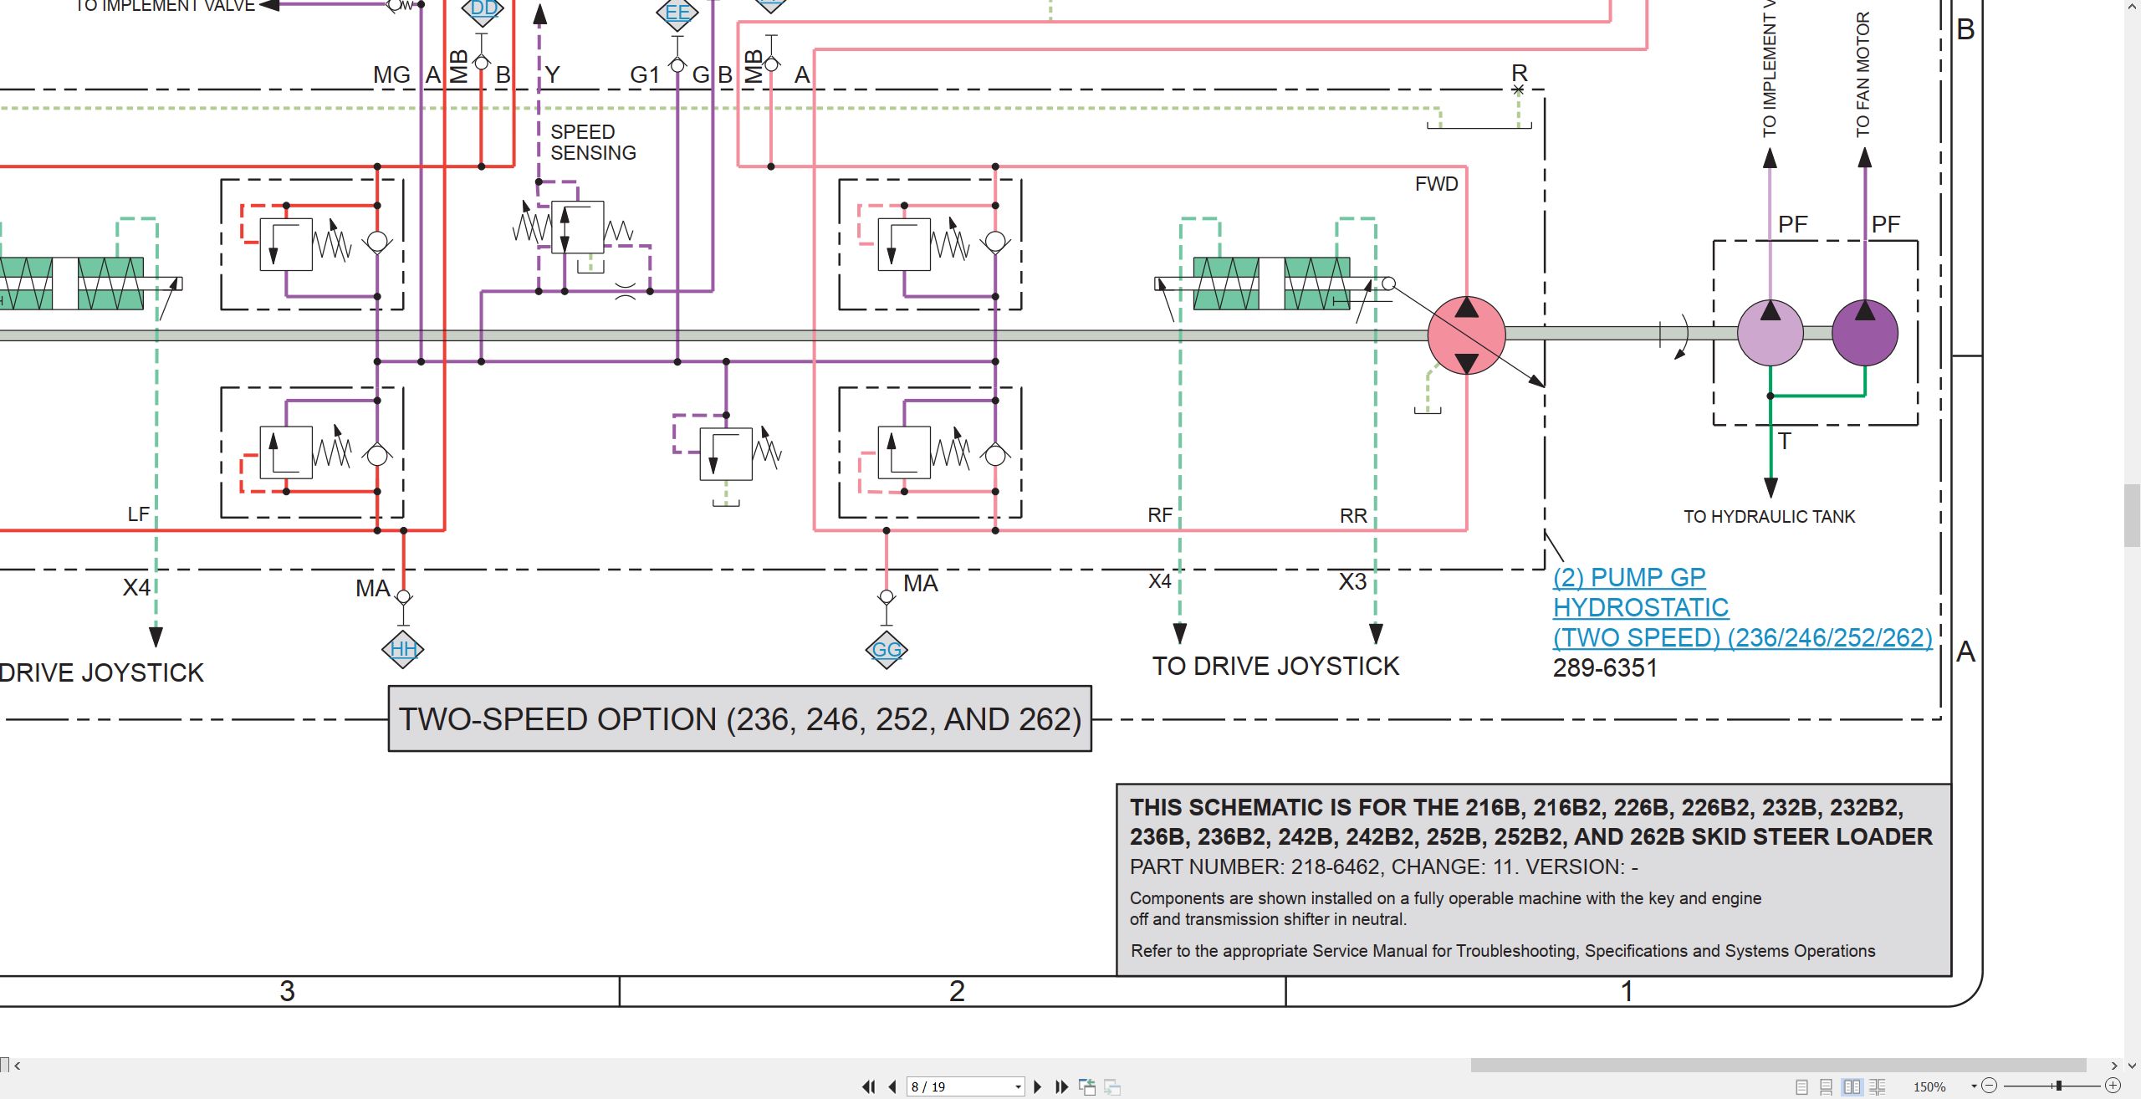Click the SPEED SENSING label

[x=593, y=142]
